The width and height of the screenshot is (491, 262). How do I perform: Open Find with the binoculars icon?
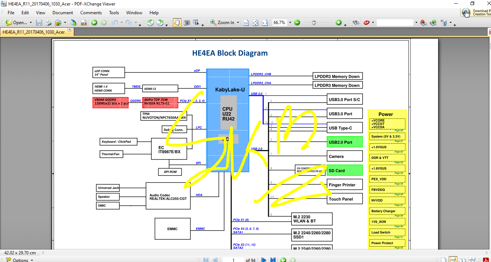356,23
